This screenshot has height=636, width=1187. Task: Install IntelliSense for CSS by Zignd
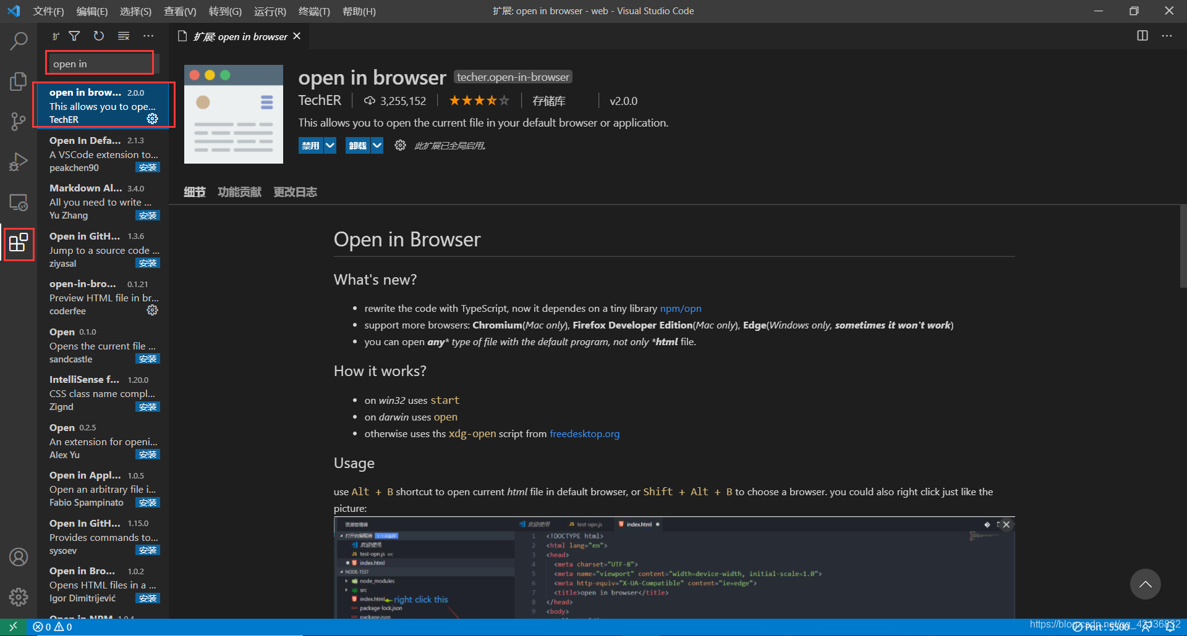[148, 407]
